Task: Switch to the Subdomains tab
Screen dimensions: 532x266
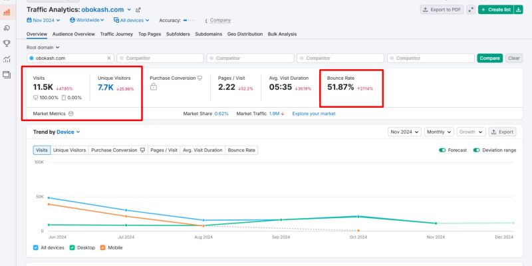Action: pos(209,34)
